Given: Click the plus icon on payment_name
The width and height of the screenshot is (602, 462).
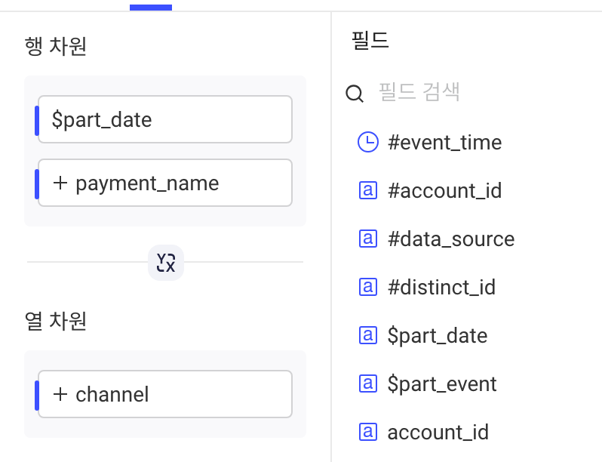Looking at the screenshot, I should click(x=60, y=183).
